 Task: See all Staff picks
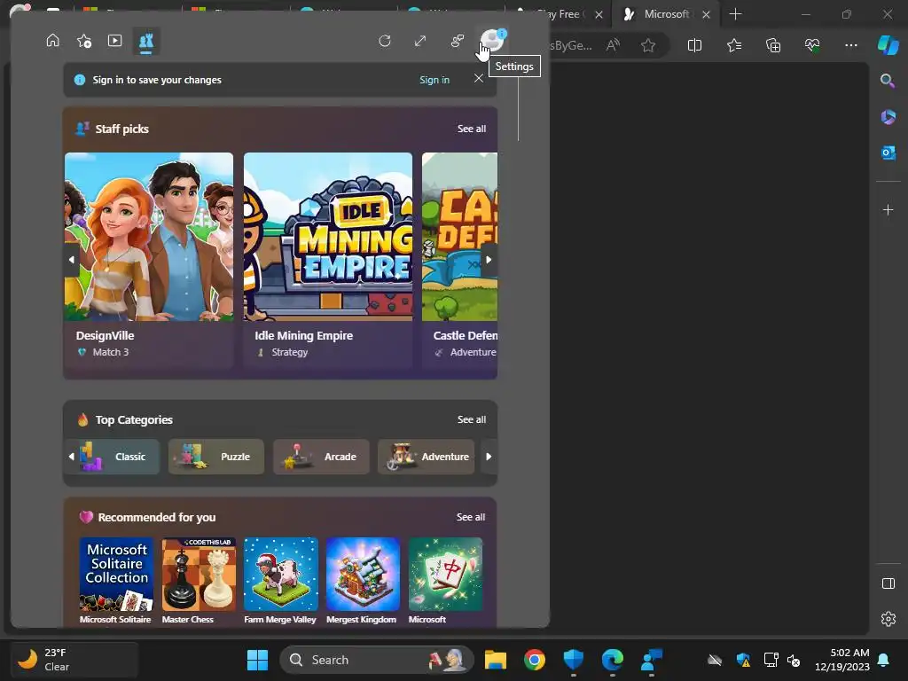tap(472, 129)
